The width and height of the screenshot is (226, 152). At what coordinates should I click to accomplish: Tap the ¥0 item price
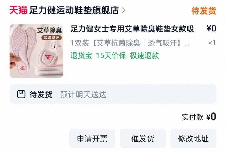coord(211,28)
